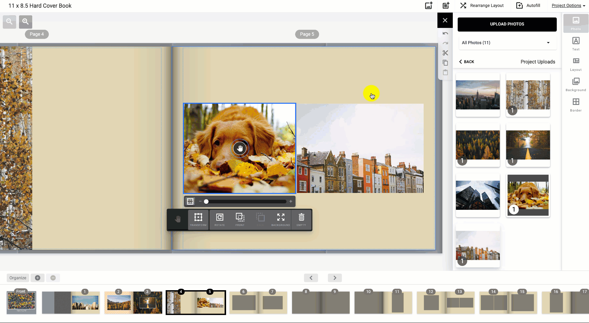This screenshot has width=589, height=323.
Task: Click UPLOAD PHOTOS button
Action: point(507,24)
